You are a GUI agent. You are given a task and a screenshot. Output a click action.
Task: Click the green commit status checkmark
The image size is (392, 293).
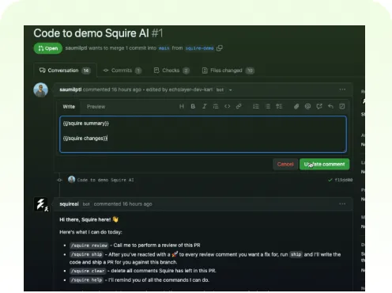pos(330,180)
